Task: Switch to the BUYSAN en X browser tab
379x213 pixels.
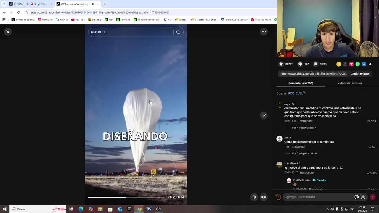Action: (x=30, y=4)
